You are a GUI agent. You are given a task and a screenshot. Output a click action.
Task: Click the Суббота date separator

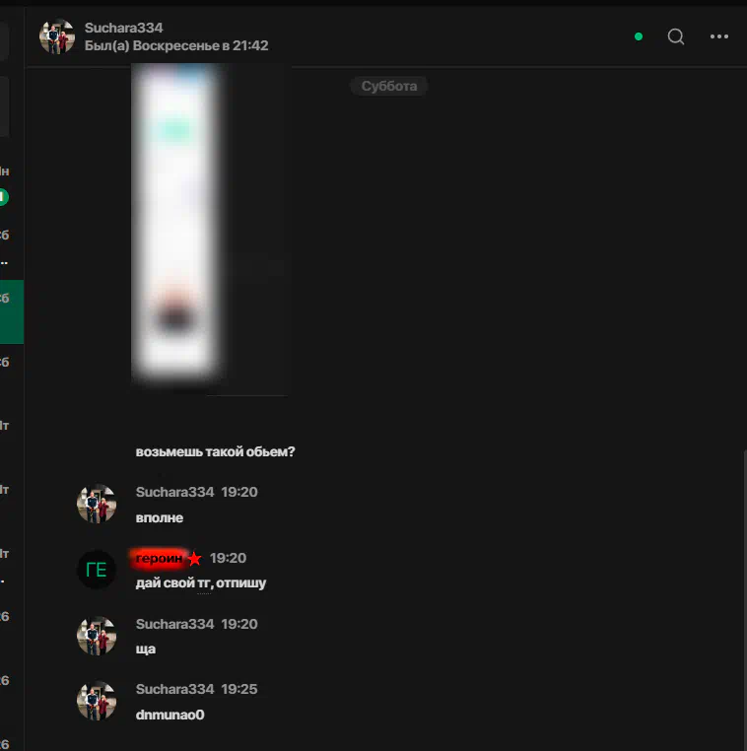coord(389,86)
